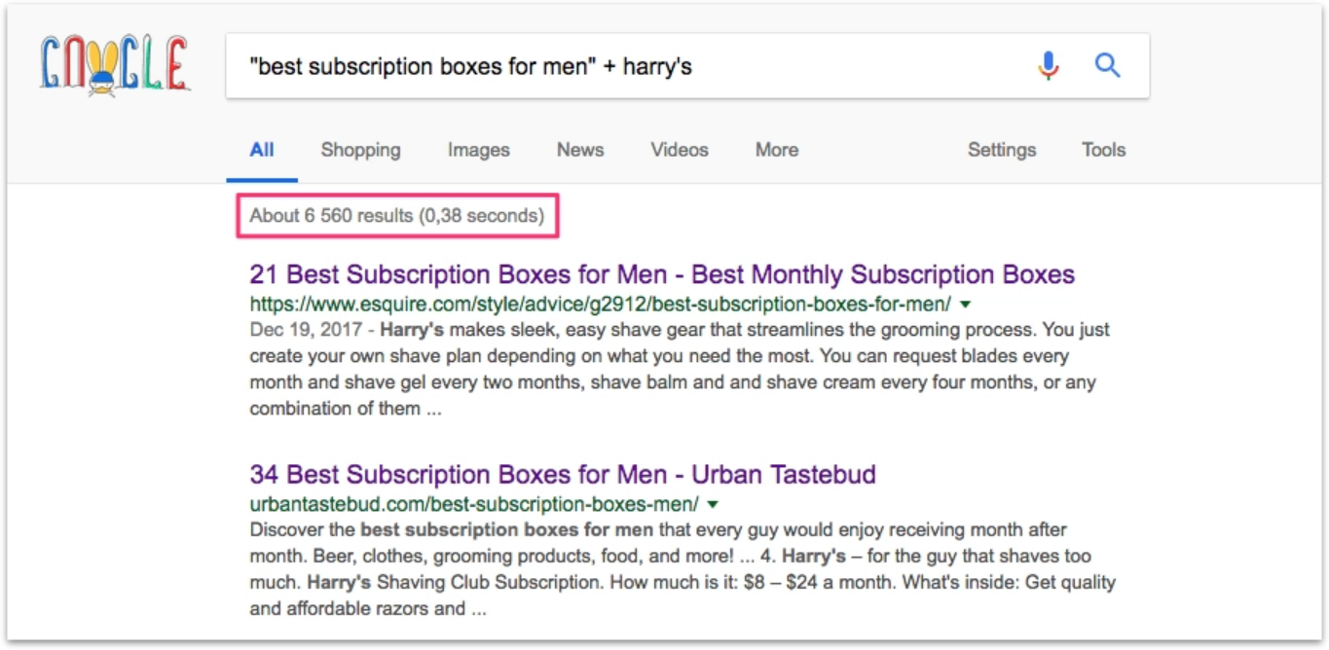Click the voice search microphone icon

pyautogui.click(x=1048, y=65)
